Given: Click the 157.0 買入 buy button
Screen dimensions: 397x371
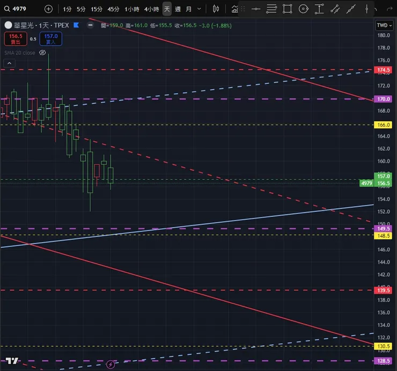Looking at the screenshot, I should click(x=50, y=39).
